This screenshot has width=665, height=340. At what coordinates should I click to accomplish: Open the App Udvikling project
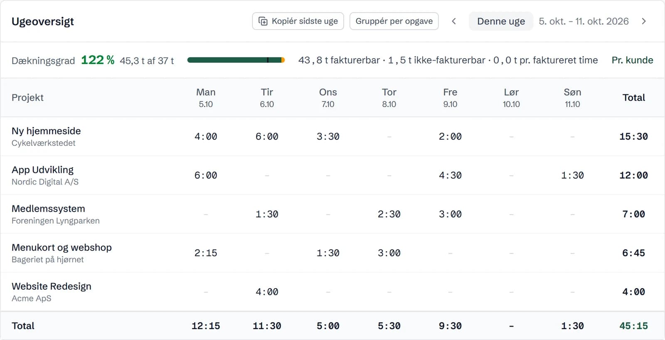point(42,170)
